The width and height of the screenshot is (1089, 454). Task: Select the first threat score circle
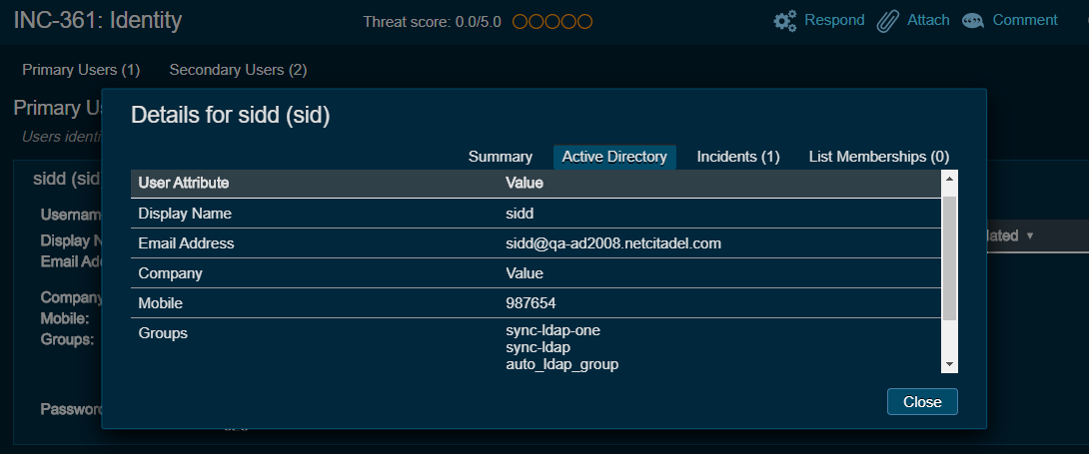coord(521,21)
